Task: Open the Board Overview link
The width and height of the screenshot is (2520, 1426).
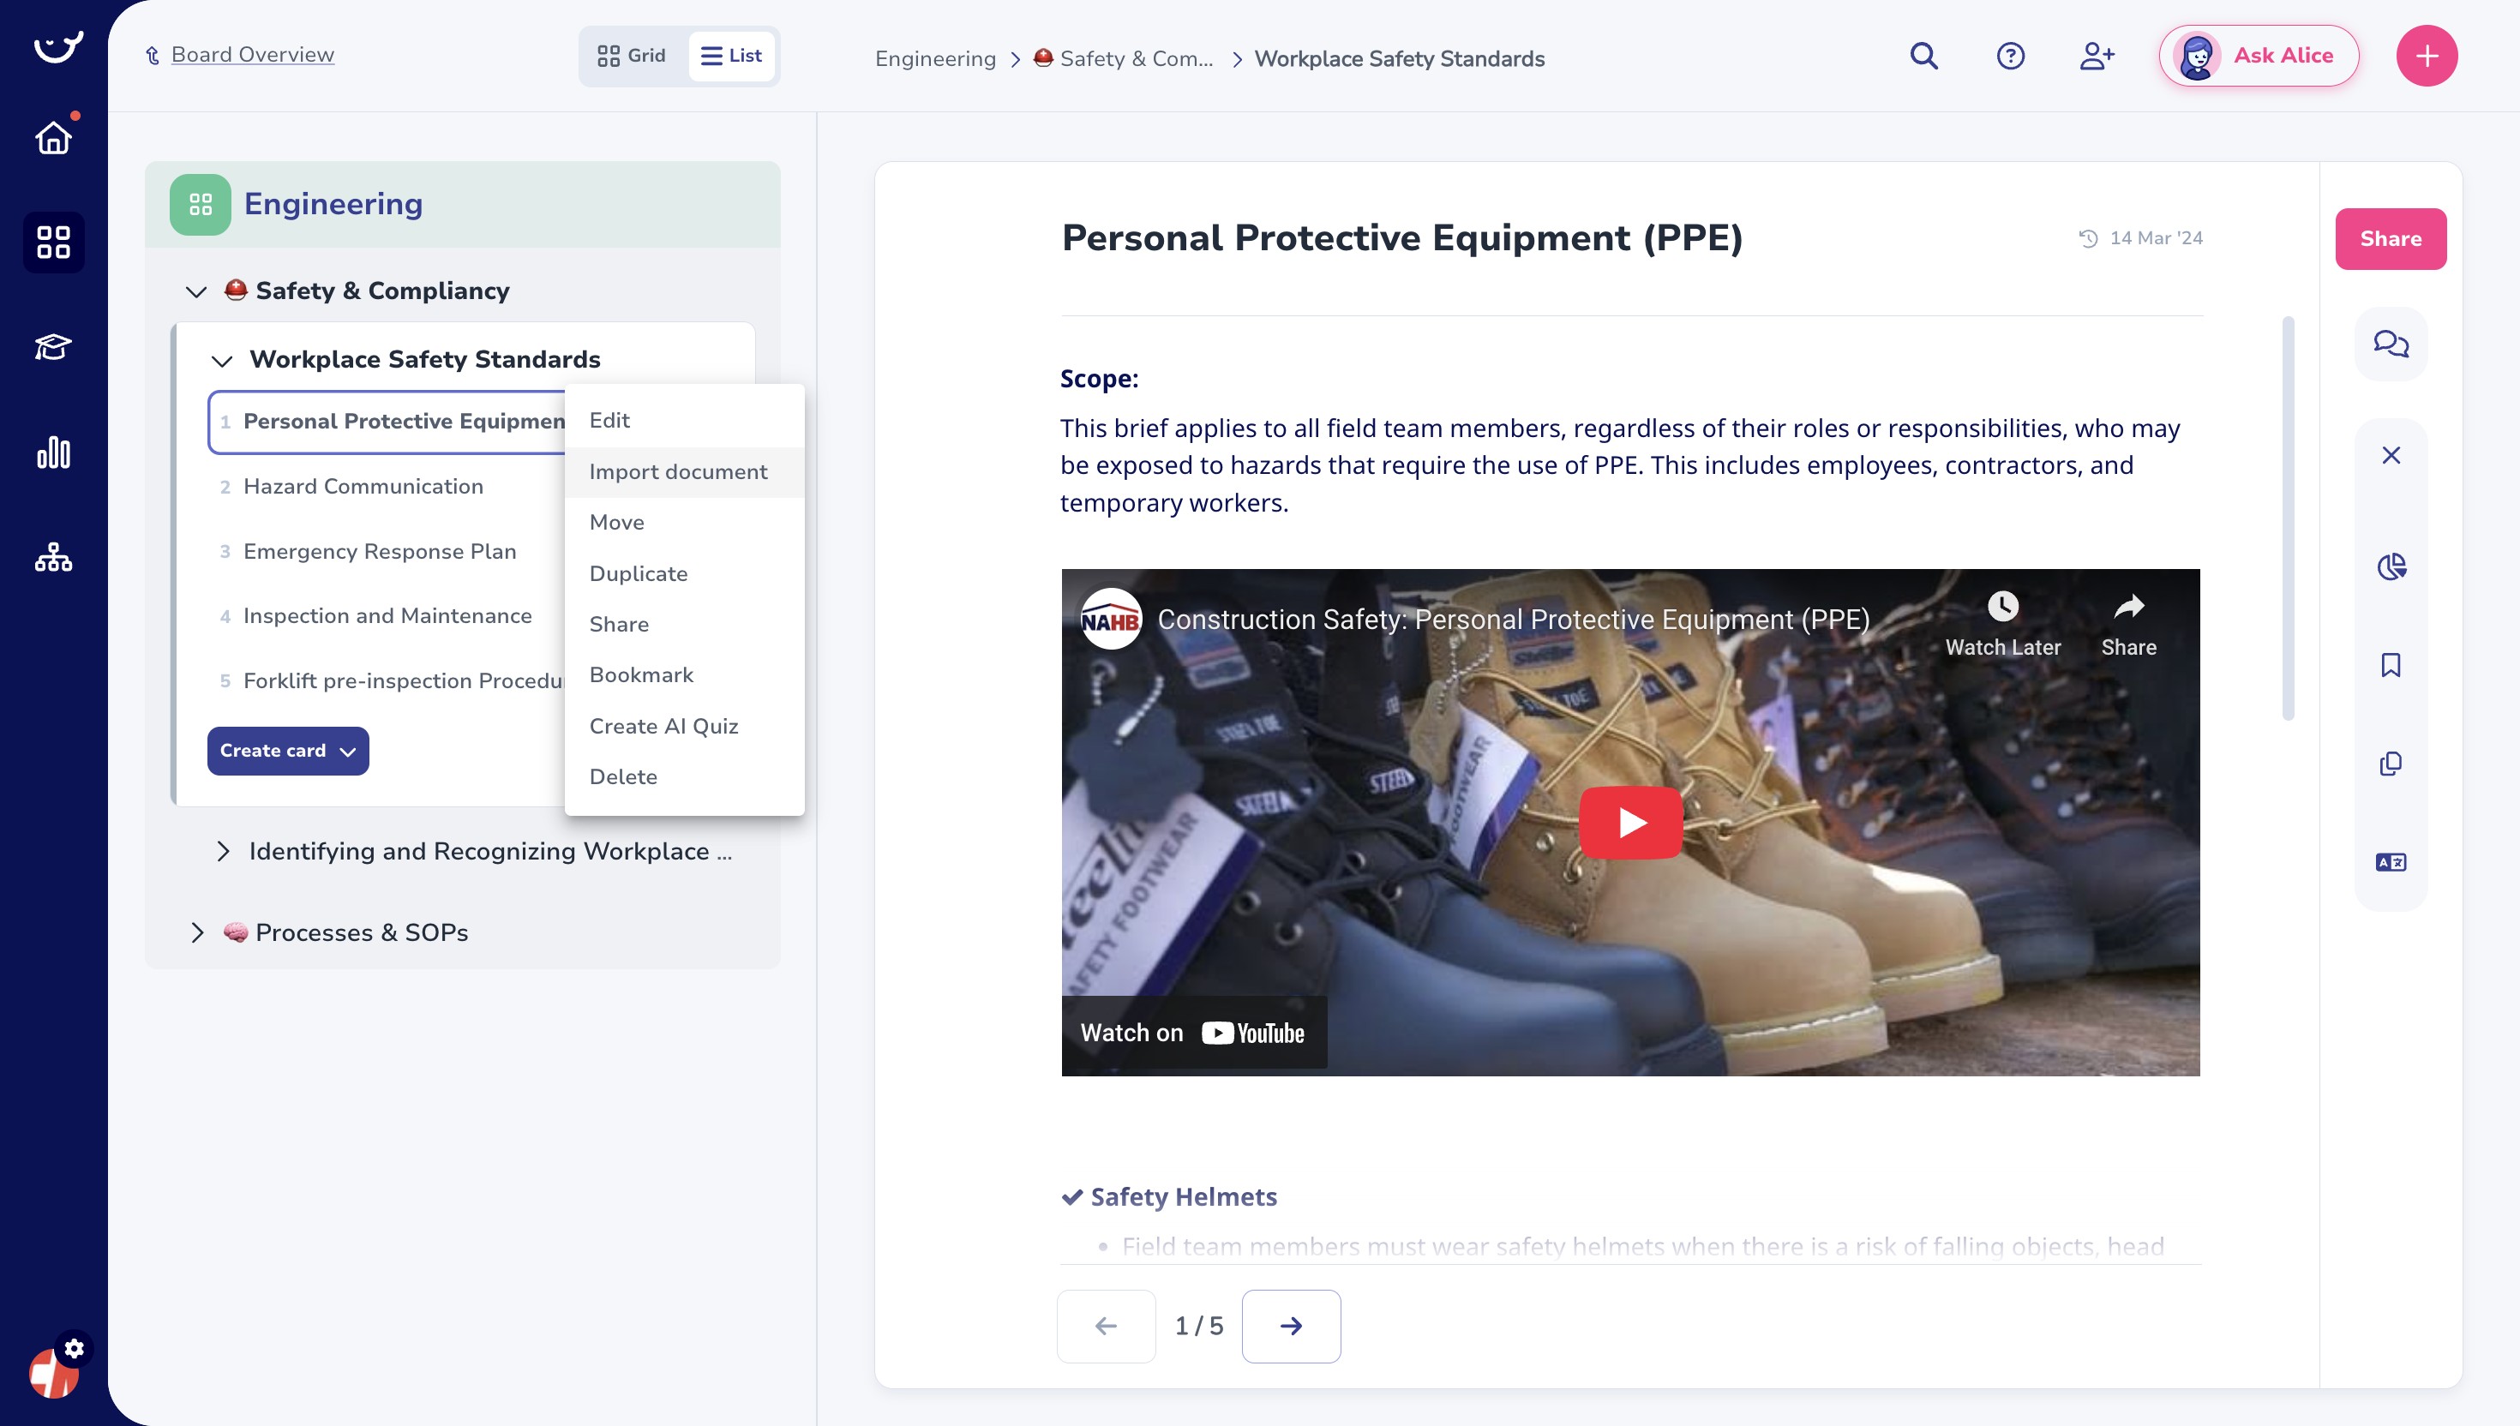Action: coord(252,55)
